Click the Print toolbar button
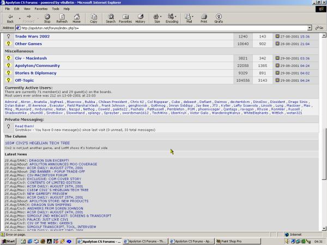Screen dimensions: 327x245 203,19
